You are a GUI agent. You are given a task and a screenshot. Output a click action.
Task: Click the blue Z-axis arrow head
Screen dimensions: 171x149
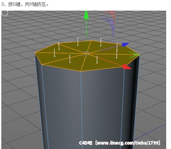125,44
